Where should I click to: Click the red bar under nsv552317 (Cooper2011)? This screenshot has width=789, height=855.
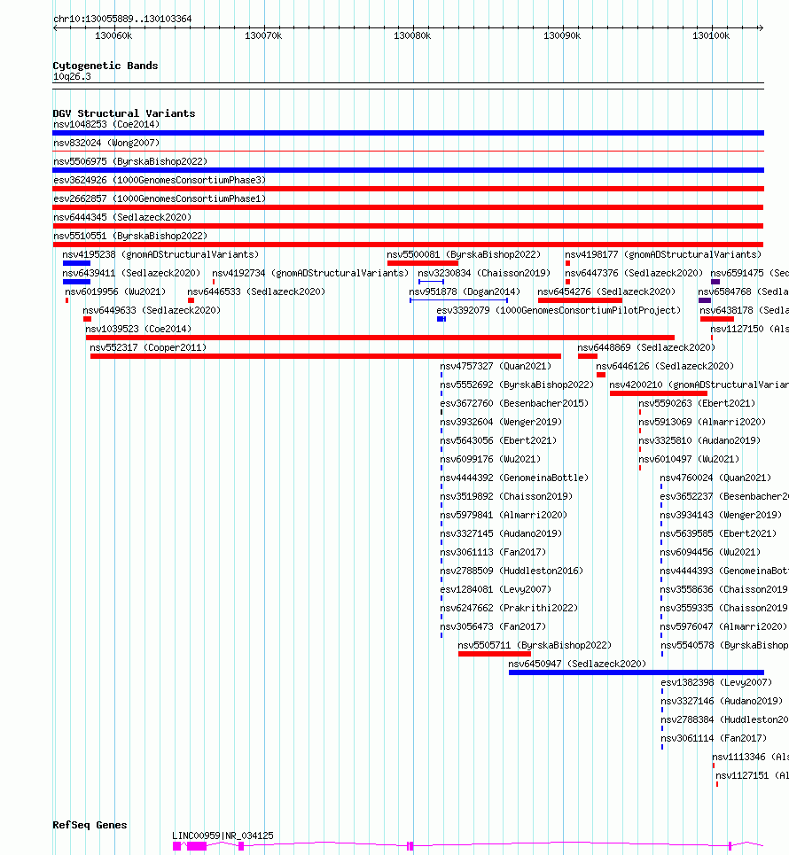click(x=325, y=356)
